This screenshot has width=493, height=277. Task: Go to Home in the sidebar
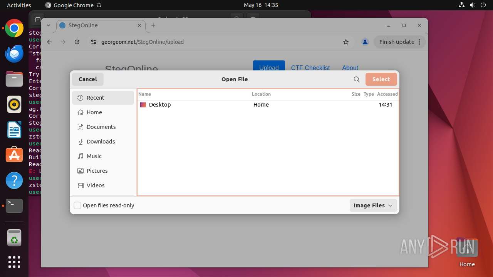(103, 112)
